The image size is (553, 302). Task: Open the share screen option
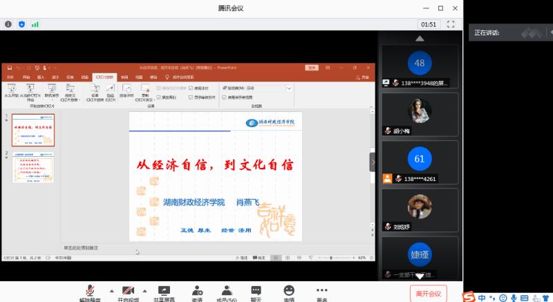point(165,290)
